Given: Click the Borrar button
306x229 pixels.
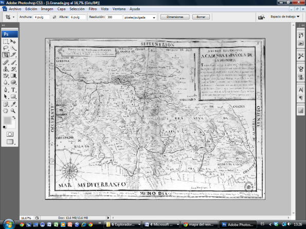Looking at the screenshot, I should click(201, 17).
